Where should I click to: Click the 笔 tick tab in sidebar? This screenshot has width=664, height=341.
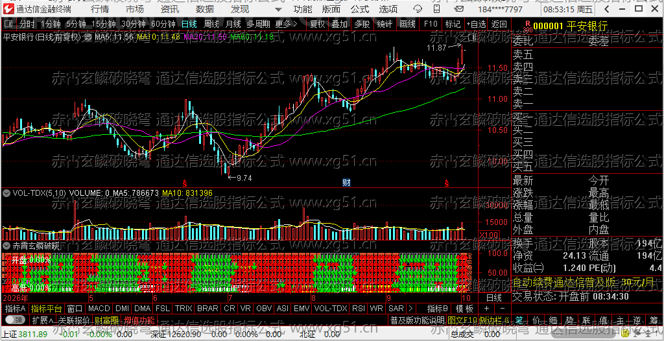(x=519, y=320)
